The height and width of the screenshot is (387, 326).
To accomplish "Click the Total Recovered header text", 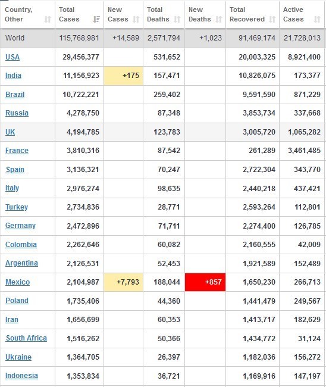I will pyautogui.click(x=247, y=14).
